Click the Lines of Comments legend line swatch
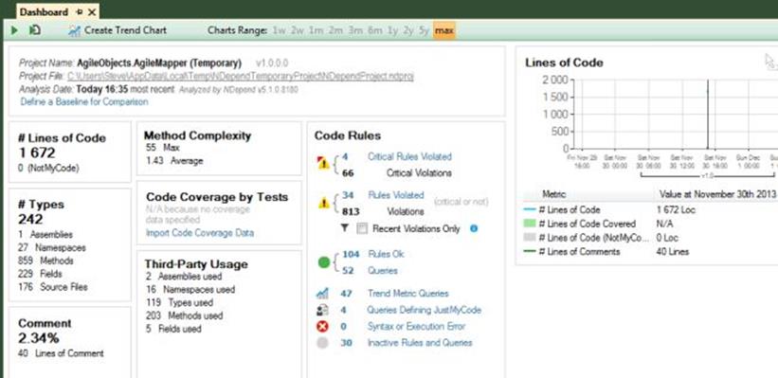This screenshot has width=778, height=378. coord(530,251)
